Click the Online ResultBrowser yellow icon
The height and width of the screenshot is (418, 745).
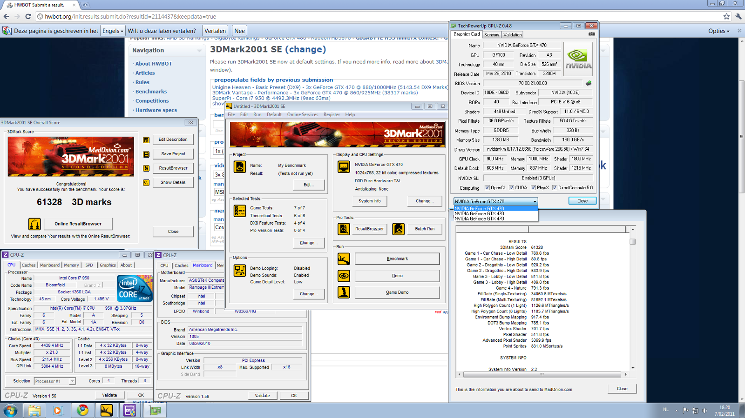(34, 224)
